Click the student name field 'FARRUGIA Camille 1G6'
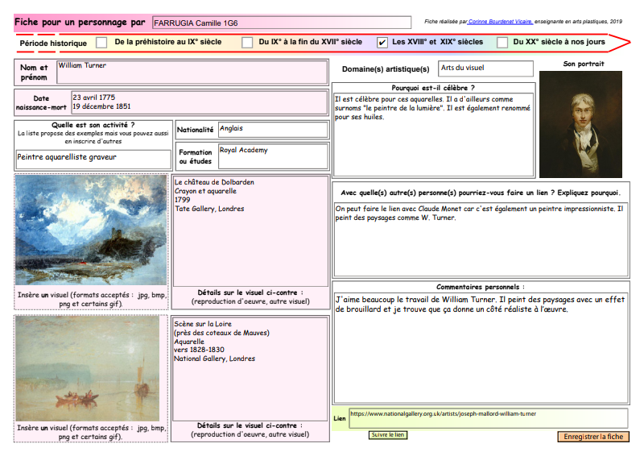Screen dimensions: 644x456 coord(283,23)
